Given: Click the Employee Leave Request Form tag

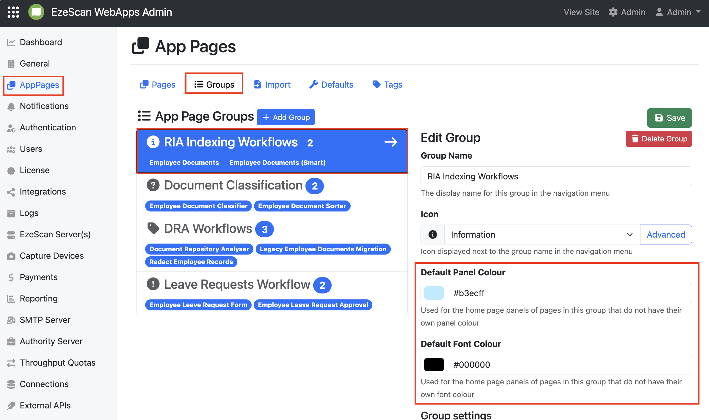Looking at the screenshot, I should (x=198, y=305).
